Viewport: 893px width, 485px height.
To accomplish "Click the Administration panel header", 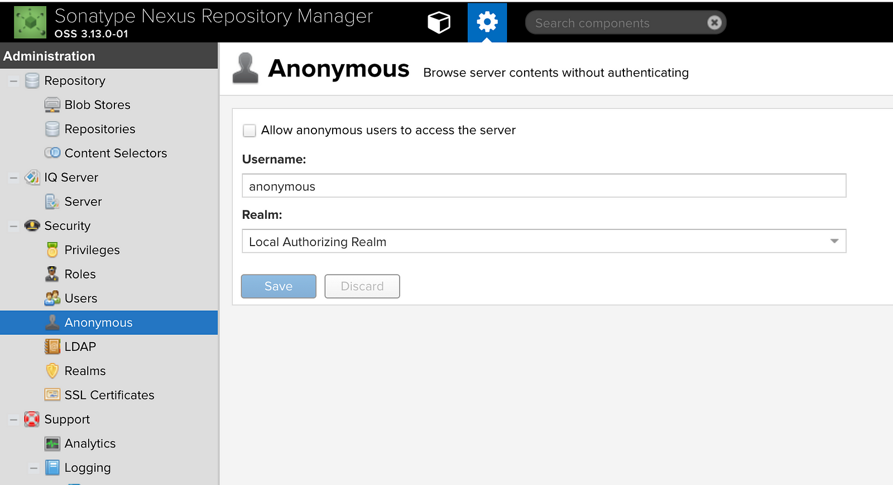I will (109, 56).
